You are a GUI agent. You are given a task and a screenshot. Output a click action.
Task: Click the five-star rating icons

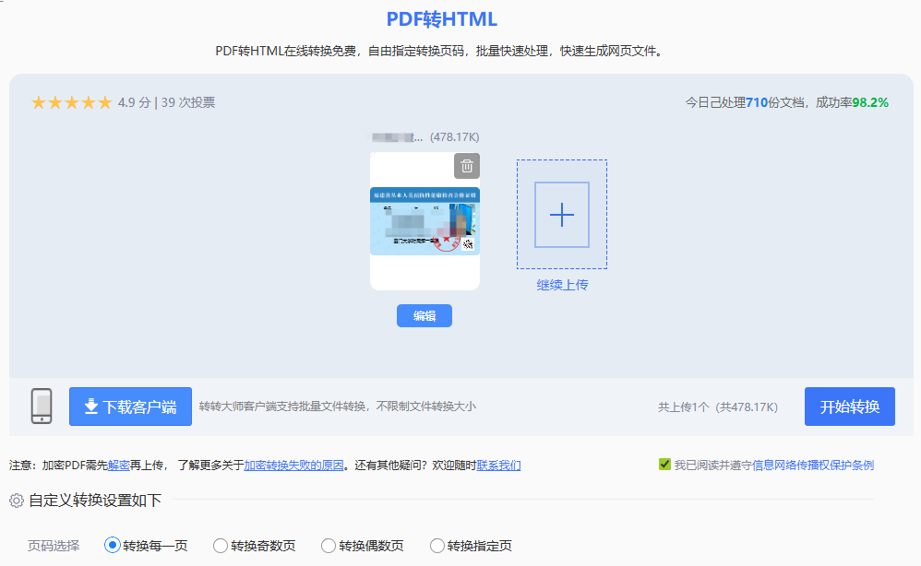[71, 102]
